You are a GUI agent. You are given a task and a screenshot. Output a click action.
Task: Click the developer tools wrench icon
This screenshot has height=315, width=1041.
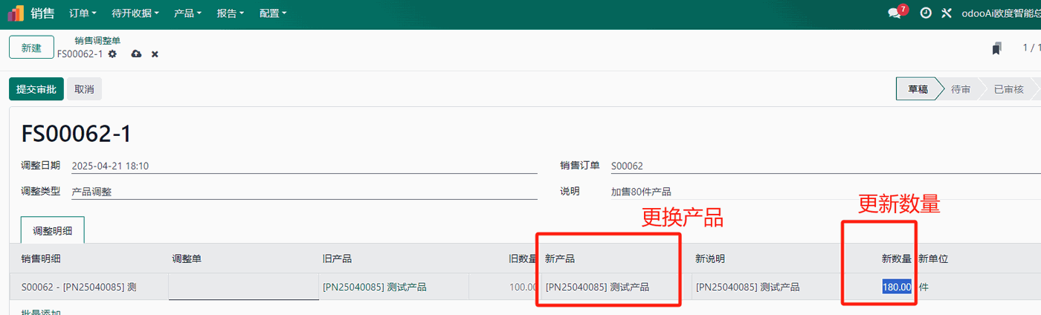[x=947, y=13]
